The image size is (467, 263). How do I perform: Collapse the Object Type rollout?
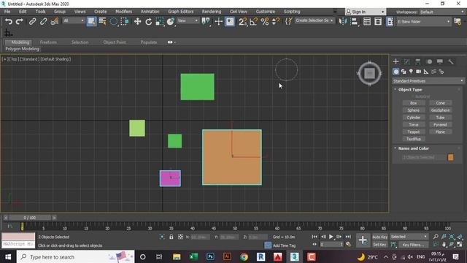(x=410, y=89)
